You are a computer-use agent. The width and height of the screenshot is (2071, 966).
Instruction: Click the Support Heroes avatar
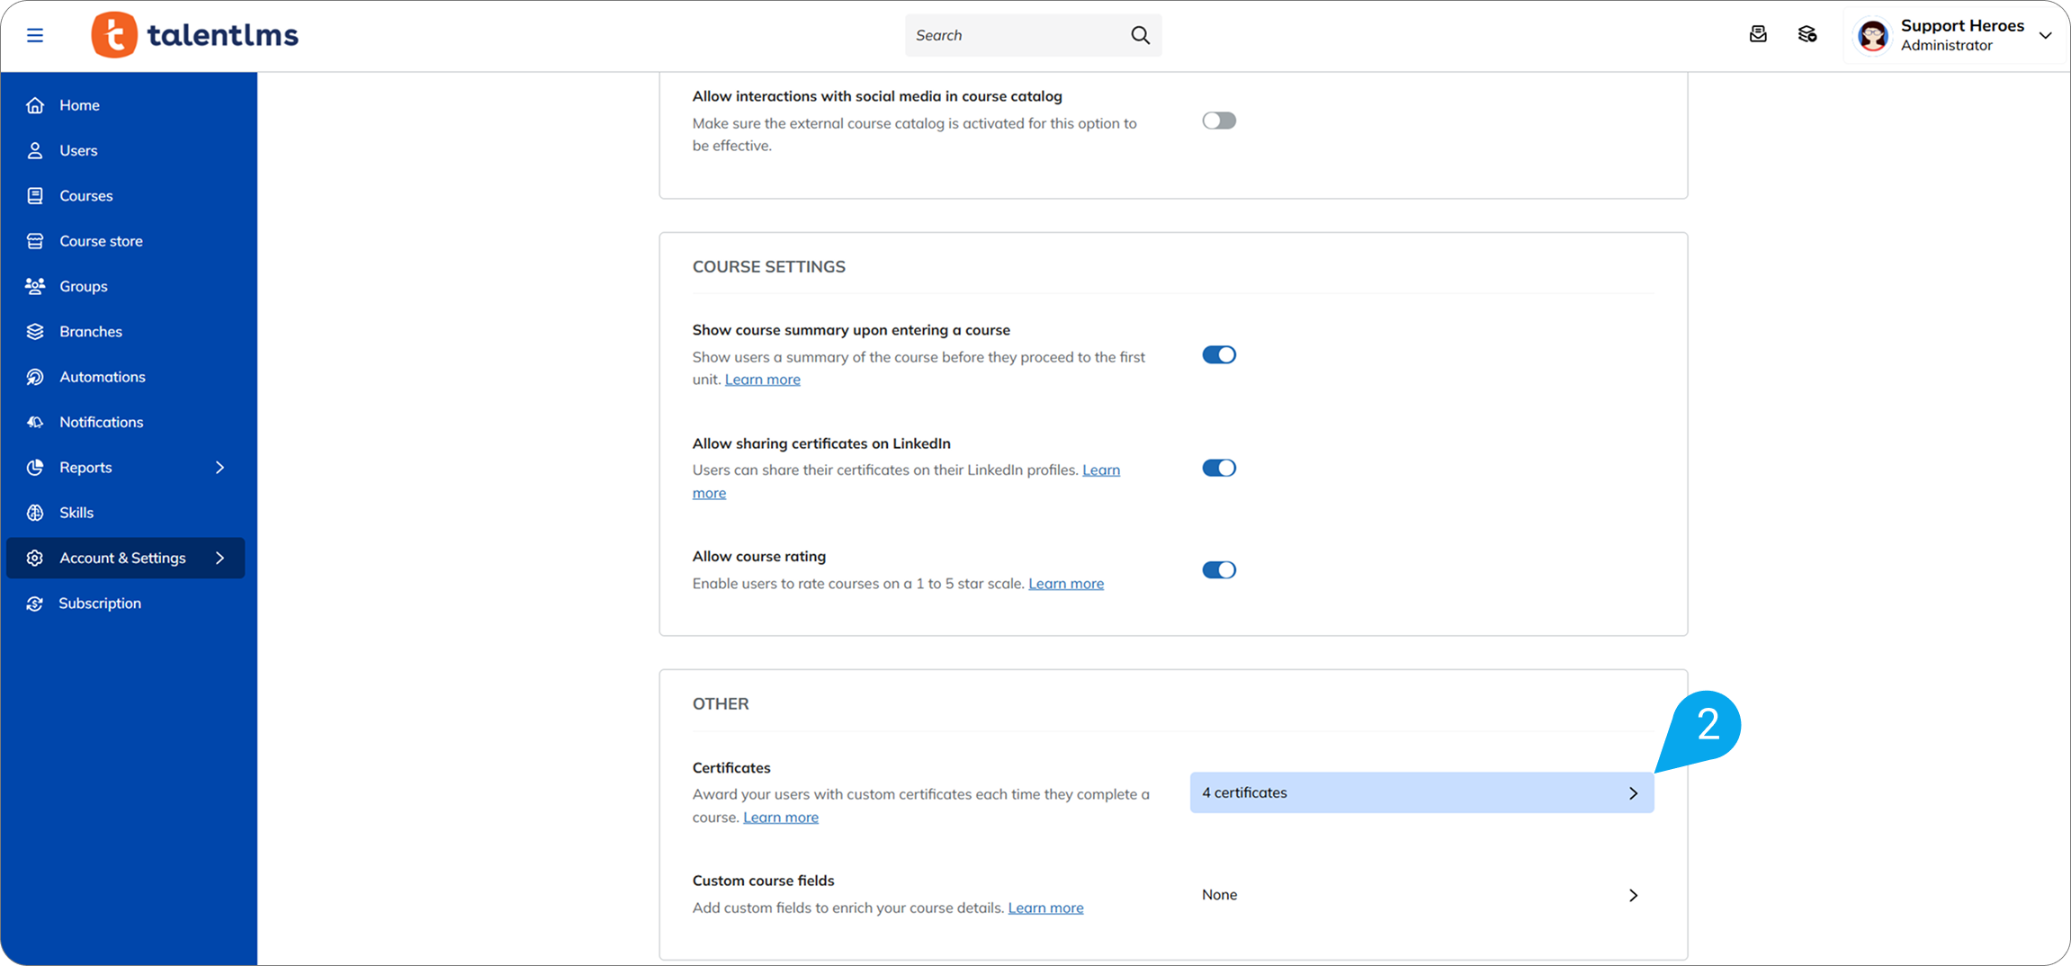click(1873, 36)
